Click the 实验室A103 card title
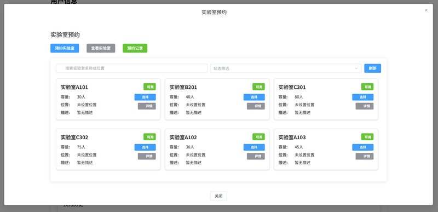438x212 pixels. (x=292, y=137)
